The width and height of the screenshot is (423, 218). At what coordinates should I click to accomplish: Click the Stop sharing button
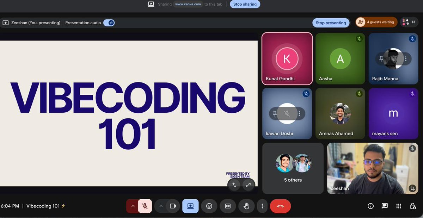coord(245,4)
